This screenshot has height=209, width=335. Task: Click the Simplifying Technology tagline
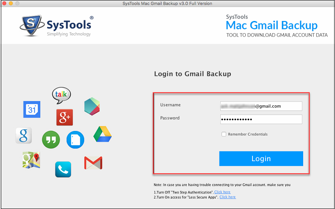click(x=69, y=34)
